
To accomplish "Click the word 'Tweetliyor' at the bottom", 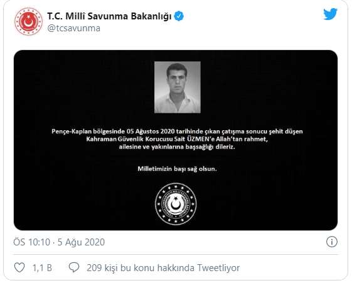I will coord(218,268).
